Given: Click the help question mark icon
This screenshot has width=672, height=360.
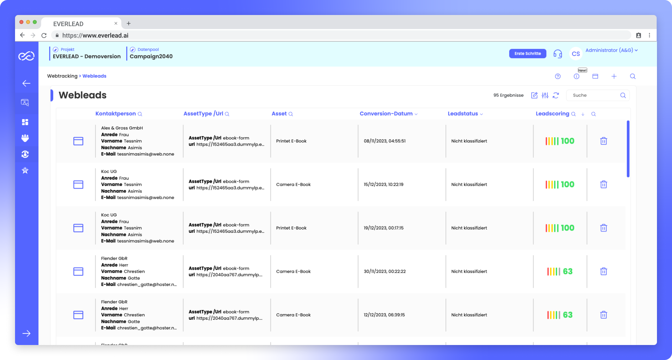Looking at the screenshot, I should tap(558, 76).
